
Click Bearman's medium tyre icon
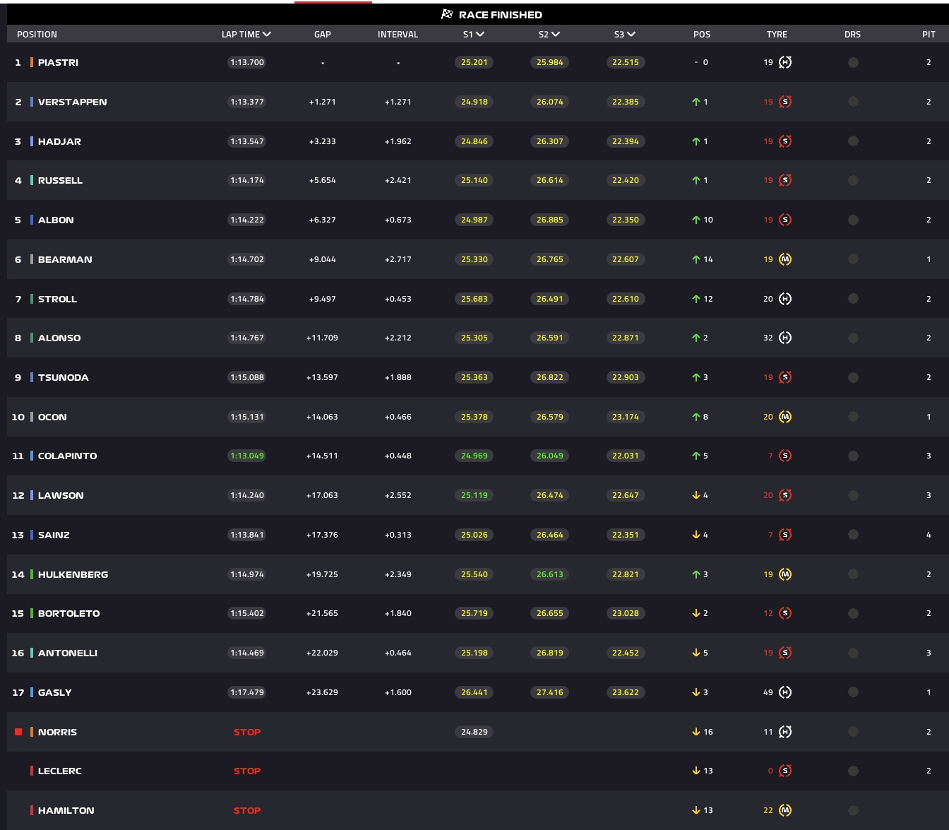click(x=784, y=259)
